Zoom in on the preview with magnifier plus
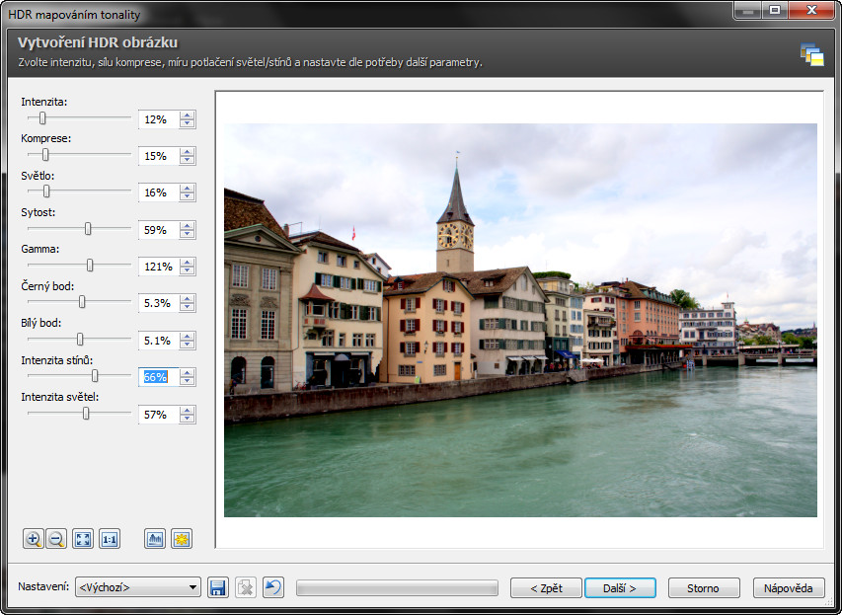The image size is (842, 615). pos(34,539)
